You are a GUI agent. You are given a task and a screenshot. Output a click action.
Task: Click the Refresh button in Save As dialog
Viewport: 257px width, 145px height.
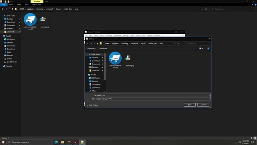pyautogui.click(x=179, y=43)
